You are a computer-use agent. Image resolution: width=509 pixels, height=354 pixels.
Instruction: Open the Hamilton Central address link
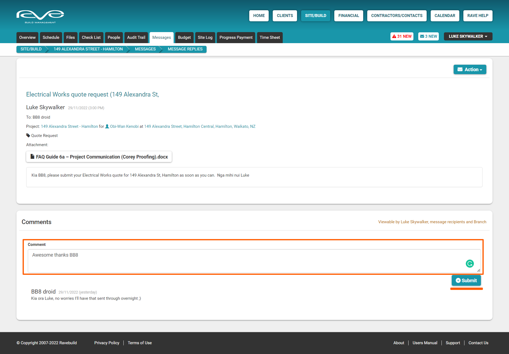[200, 126]
